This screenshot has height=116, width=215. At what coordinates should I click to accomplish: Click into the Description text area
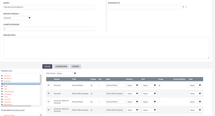tap(106, 48)
